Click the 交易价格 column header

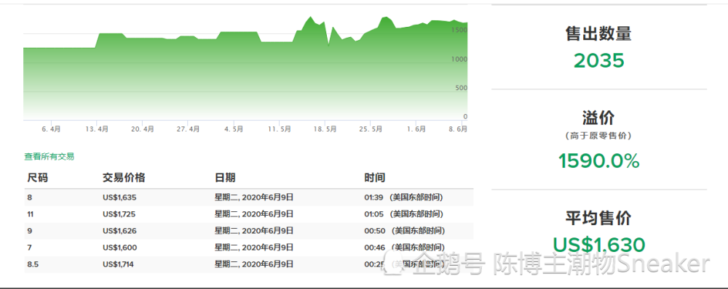pyautogui.click(x=124, y=178)
